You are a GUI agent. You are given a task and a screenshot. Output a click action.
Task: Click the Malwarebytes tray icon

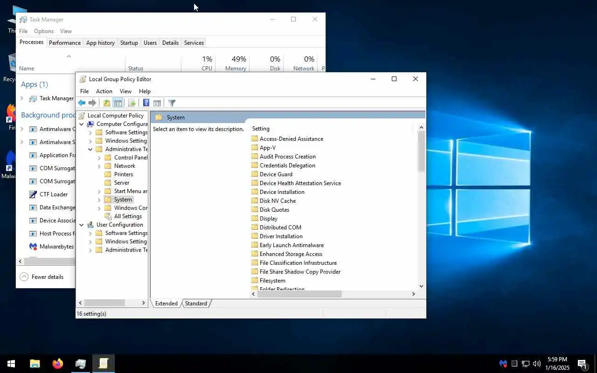[503, 364]
